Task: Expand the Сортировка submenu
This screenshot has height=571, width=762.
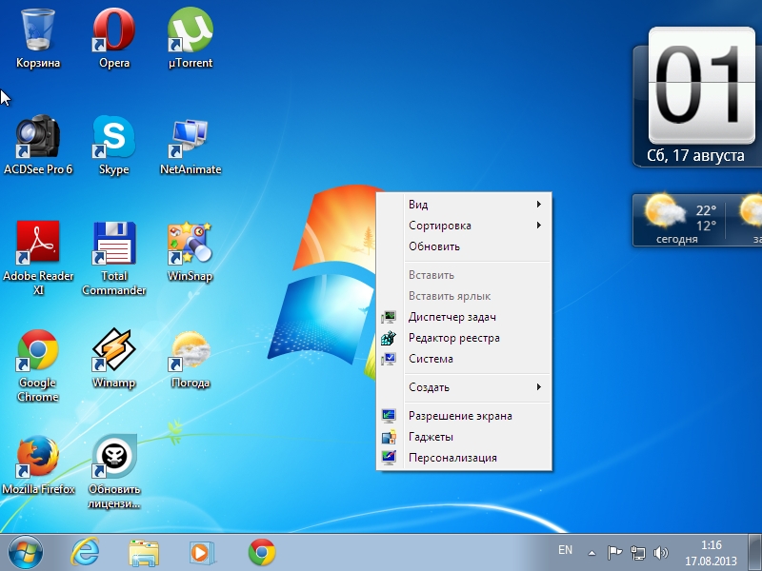Action: coord(464,226)
